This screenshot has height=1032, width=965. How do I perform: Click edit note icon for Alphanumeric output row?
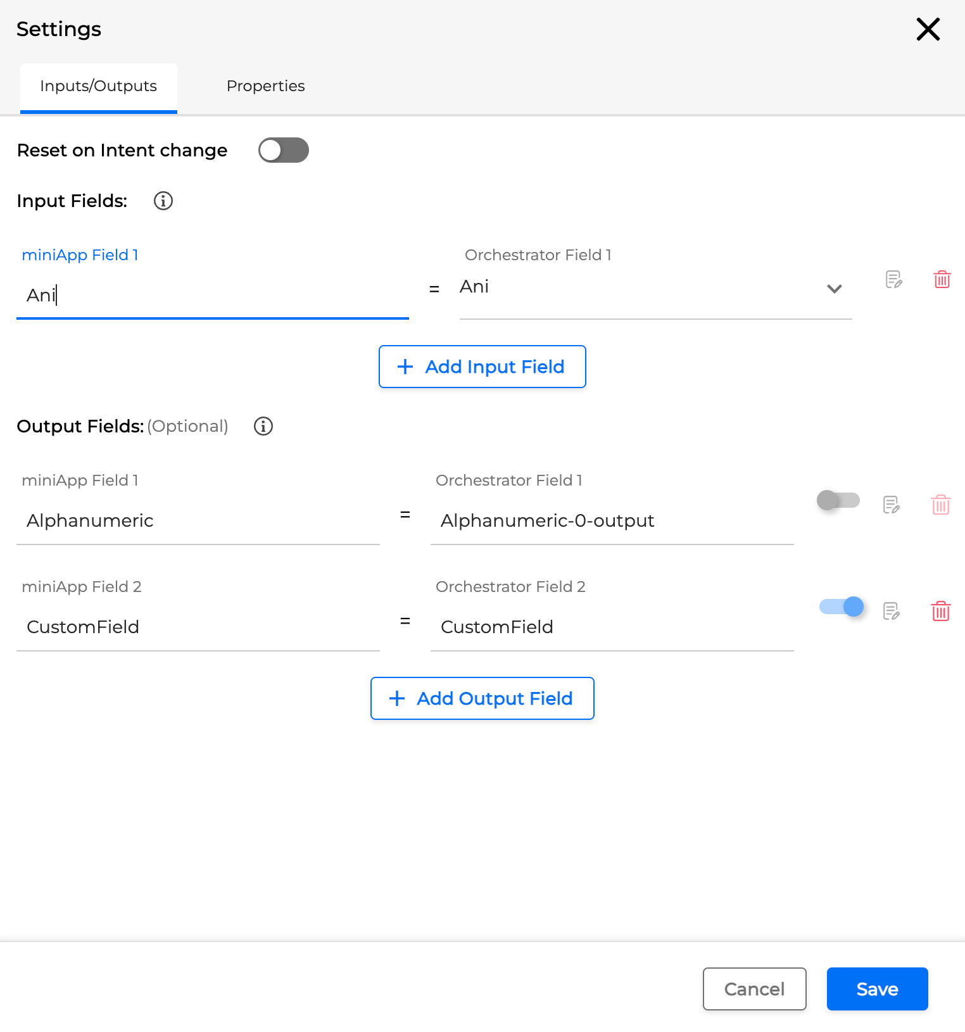coord(892,505)
